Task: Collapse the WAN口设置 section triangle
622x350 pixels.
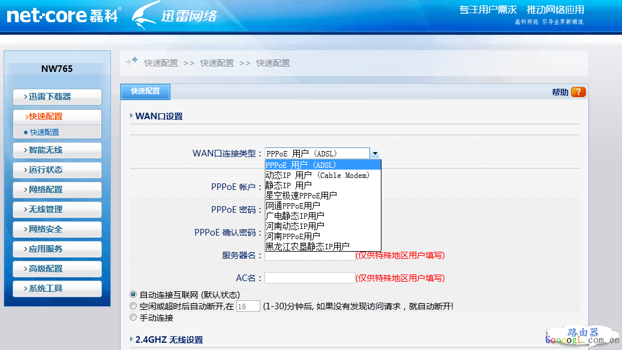Action: (x=132, y=116)
